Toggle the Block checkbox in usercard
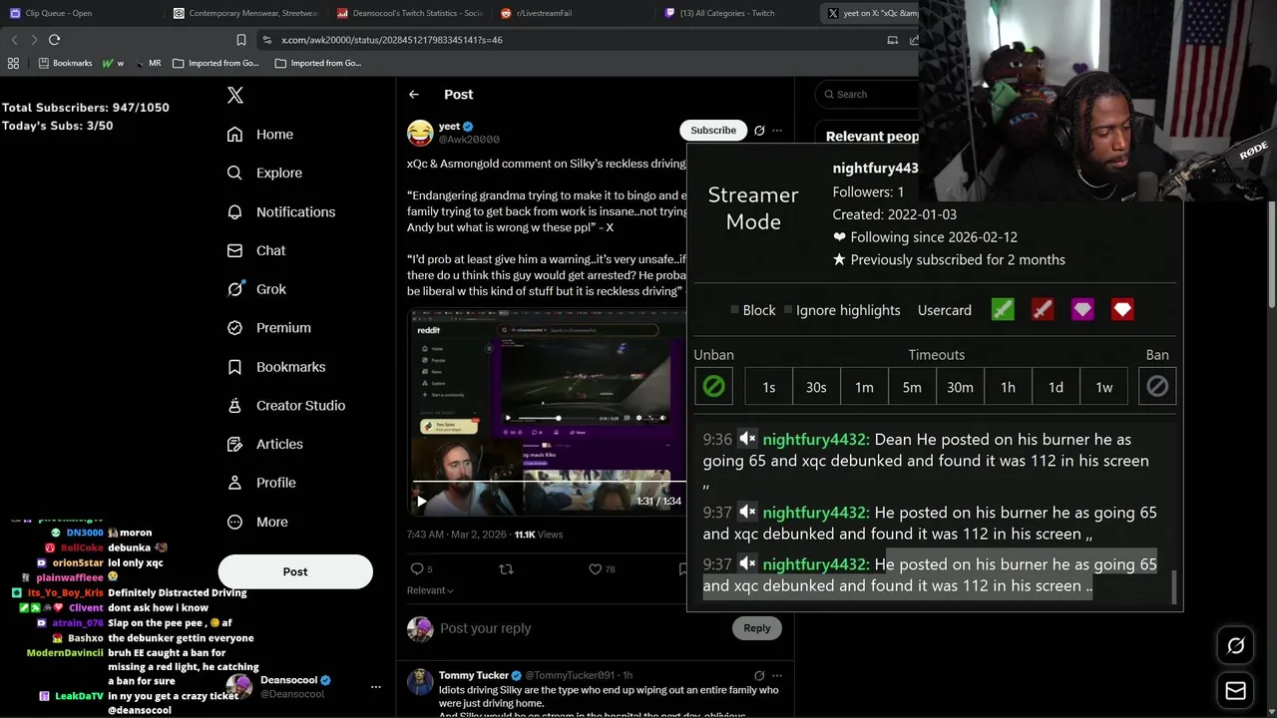The image size is (1277, 718). click(x=735, y=310)
